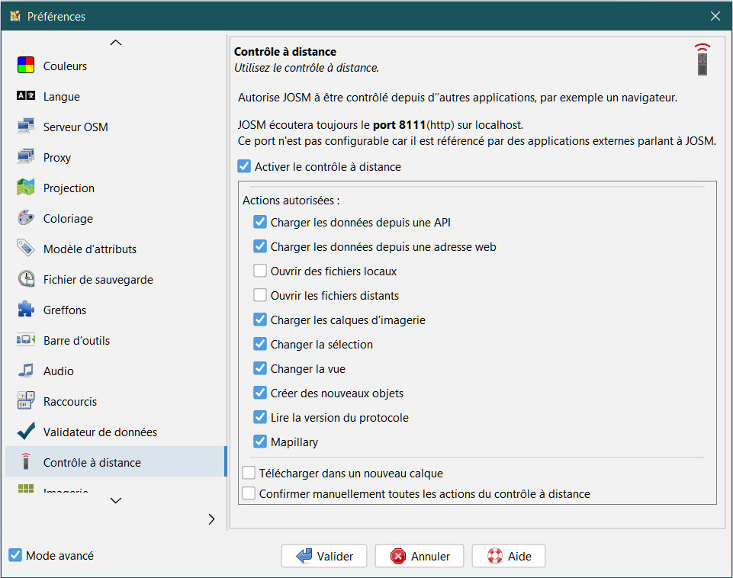Uncheck the Mapillary permission checkbox
733x578 pixels.
coord(260,442)
